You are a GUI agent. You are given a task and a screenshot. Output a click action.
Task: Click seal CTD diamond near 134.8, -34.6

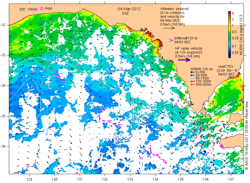click(x=176, y=105)
